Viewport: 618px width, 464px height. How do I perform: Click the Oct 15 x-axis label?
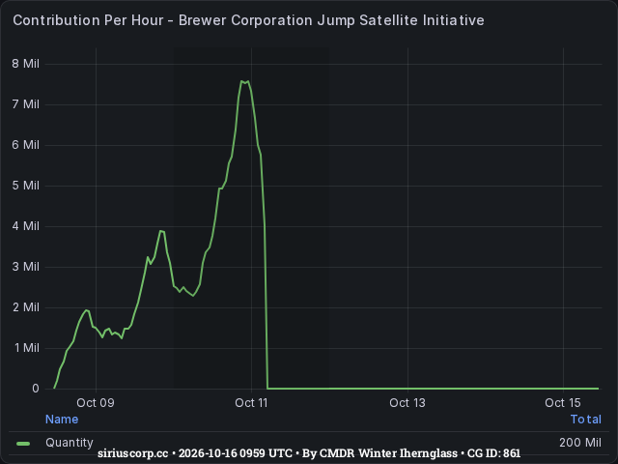(563, 403)
